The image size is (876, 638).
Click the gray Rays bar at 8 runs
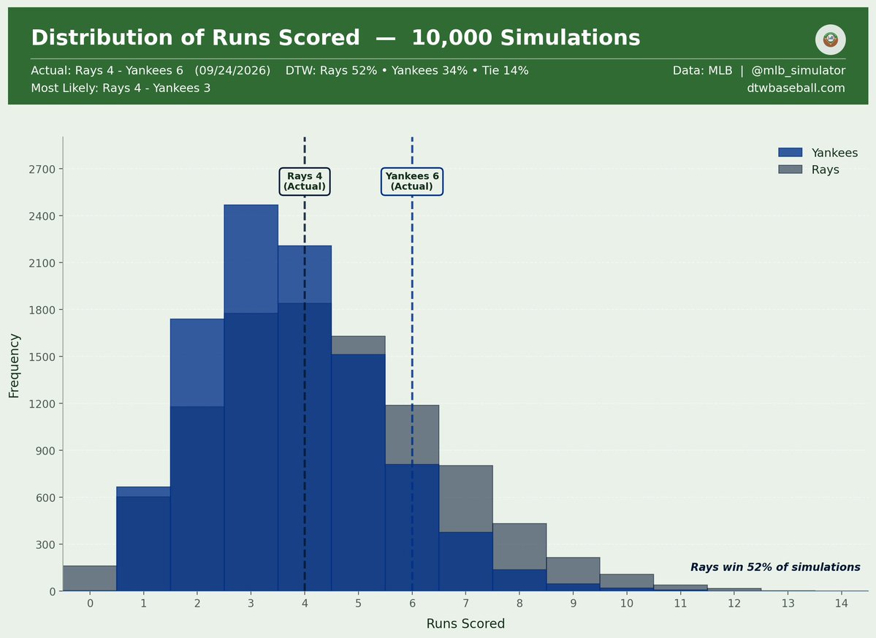pyautogui.click(x=519, y=547)
